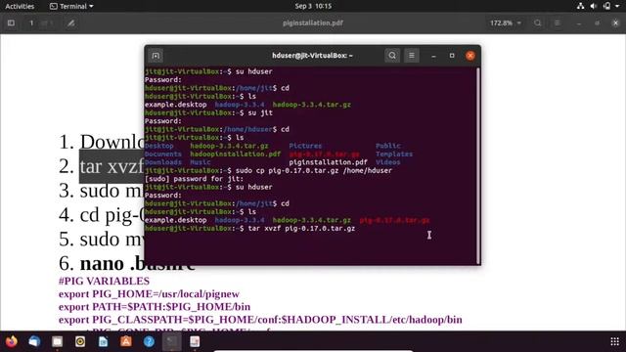Click 'hadoopinstallation.pdf' in terminal listing
626x352 pixels.
click(235, 154)
